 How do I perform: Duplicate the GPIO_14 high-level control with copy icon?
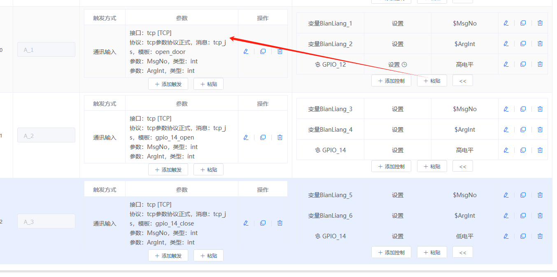coord(523,150)
